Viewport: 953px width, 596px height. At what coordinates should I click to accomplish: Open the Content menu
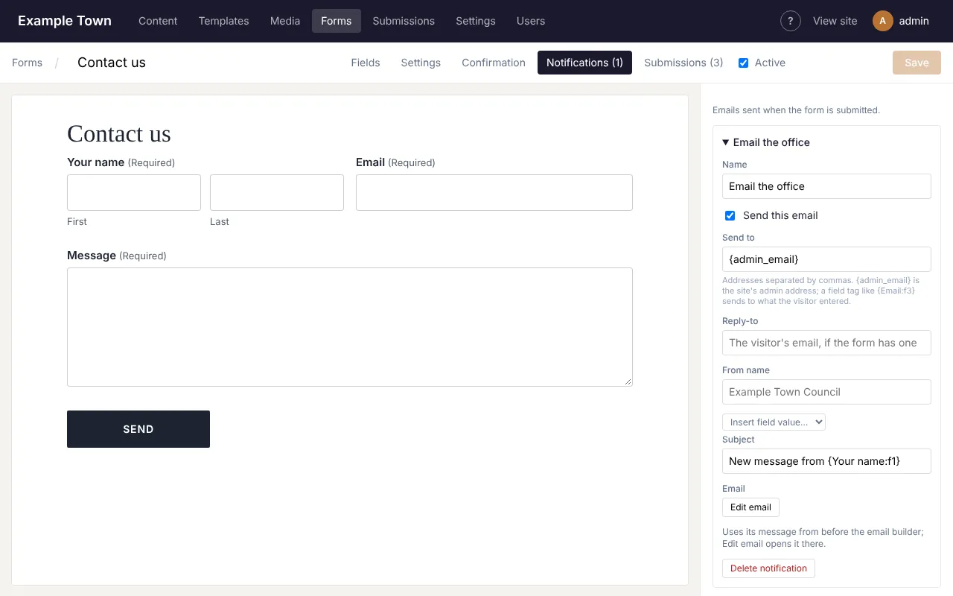[x=158, y=21]
